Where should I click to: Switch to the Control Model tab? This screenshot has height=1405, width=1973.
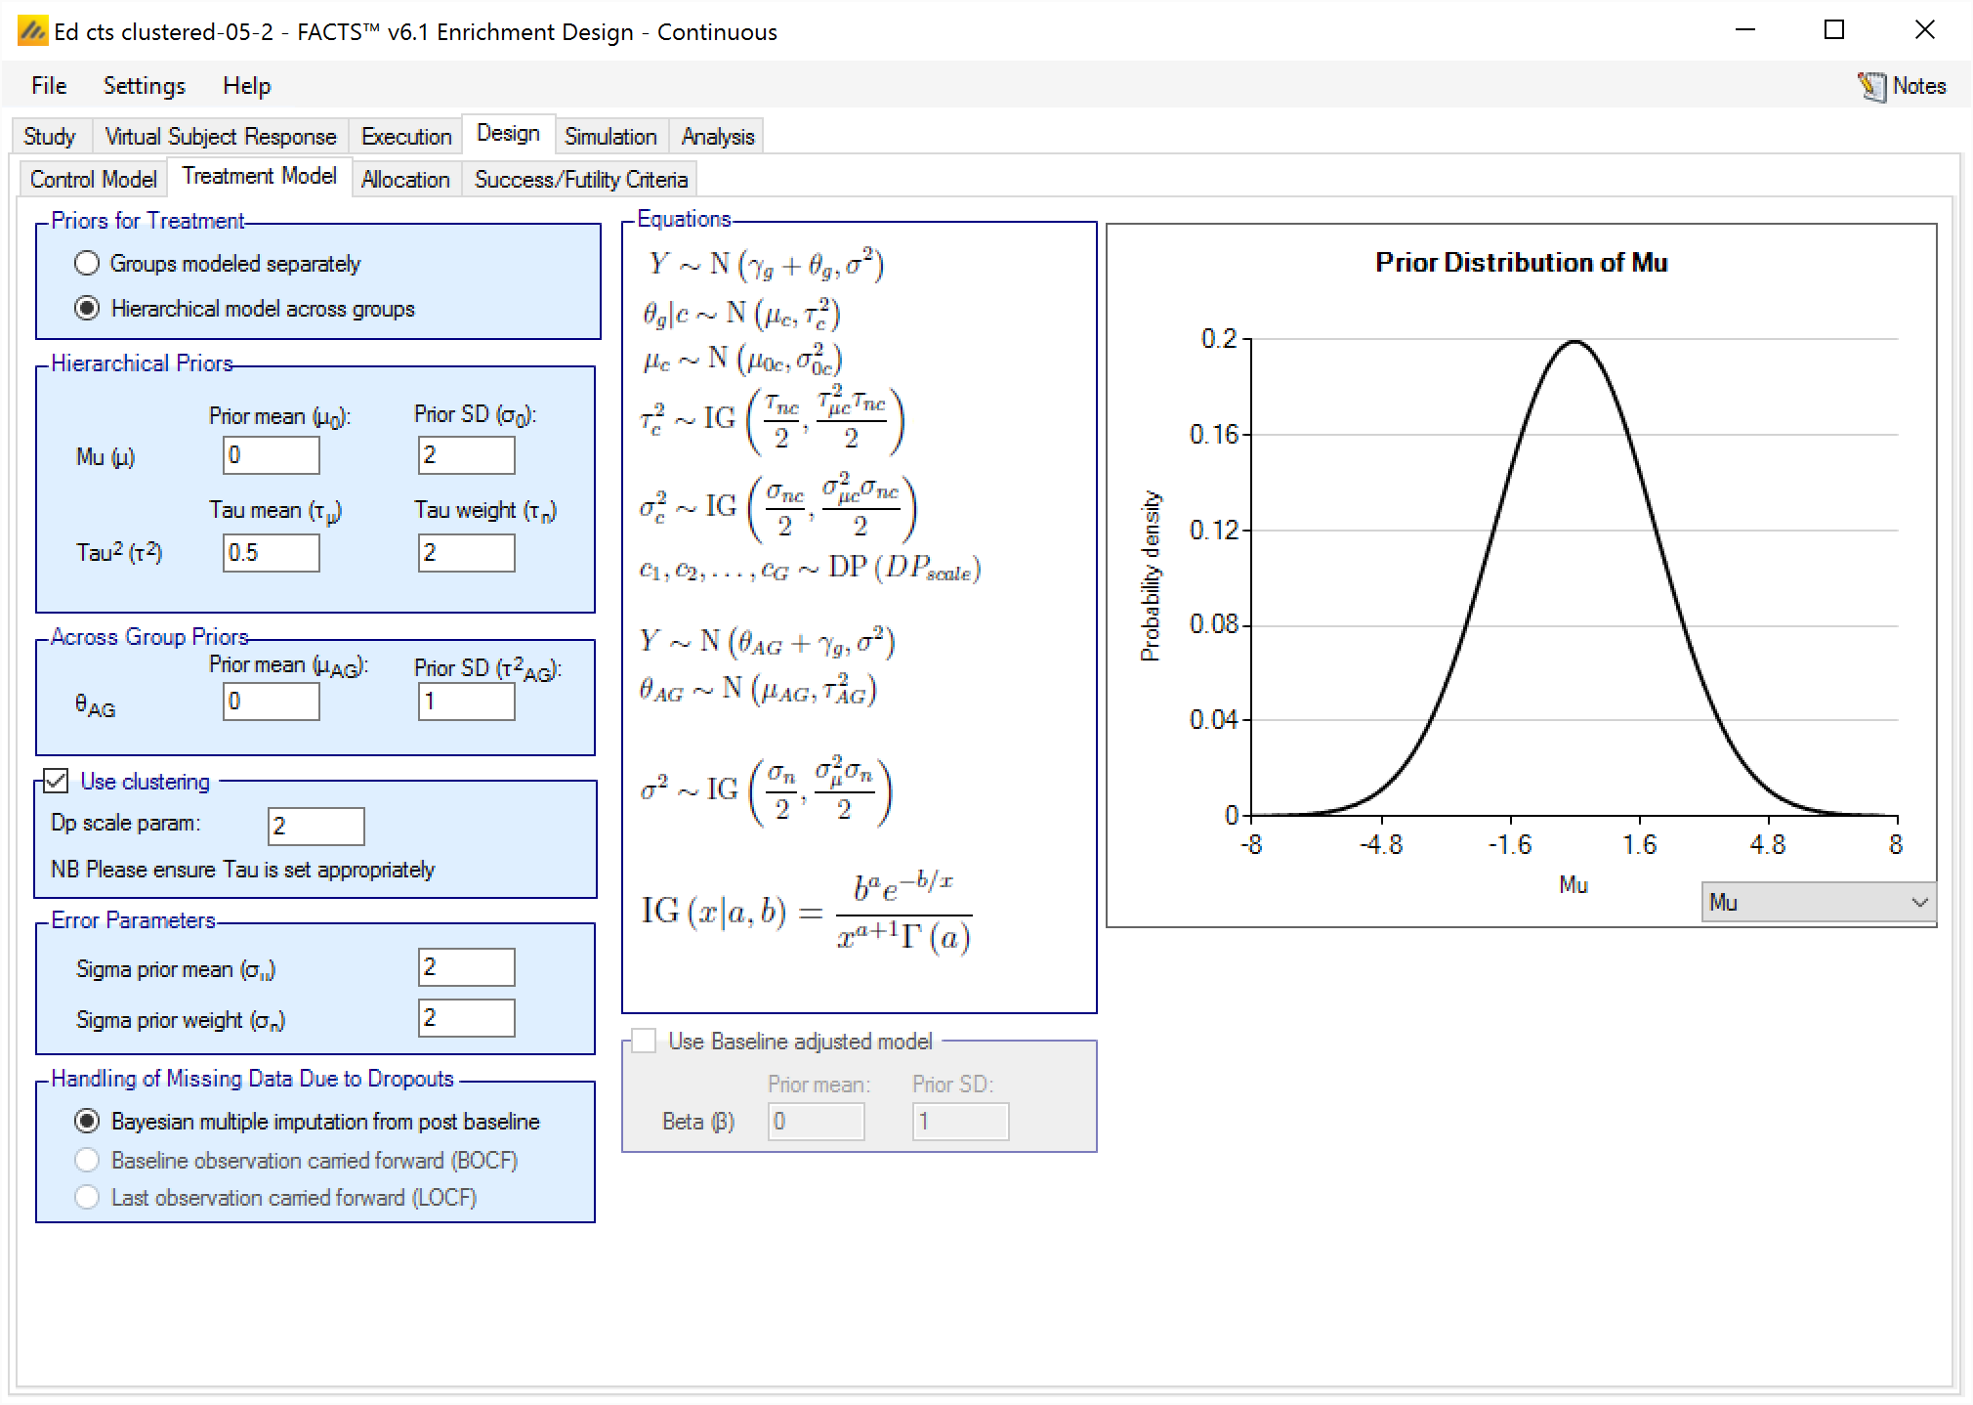(93, 180)
